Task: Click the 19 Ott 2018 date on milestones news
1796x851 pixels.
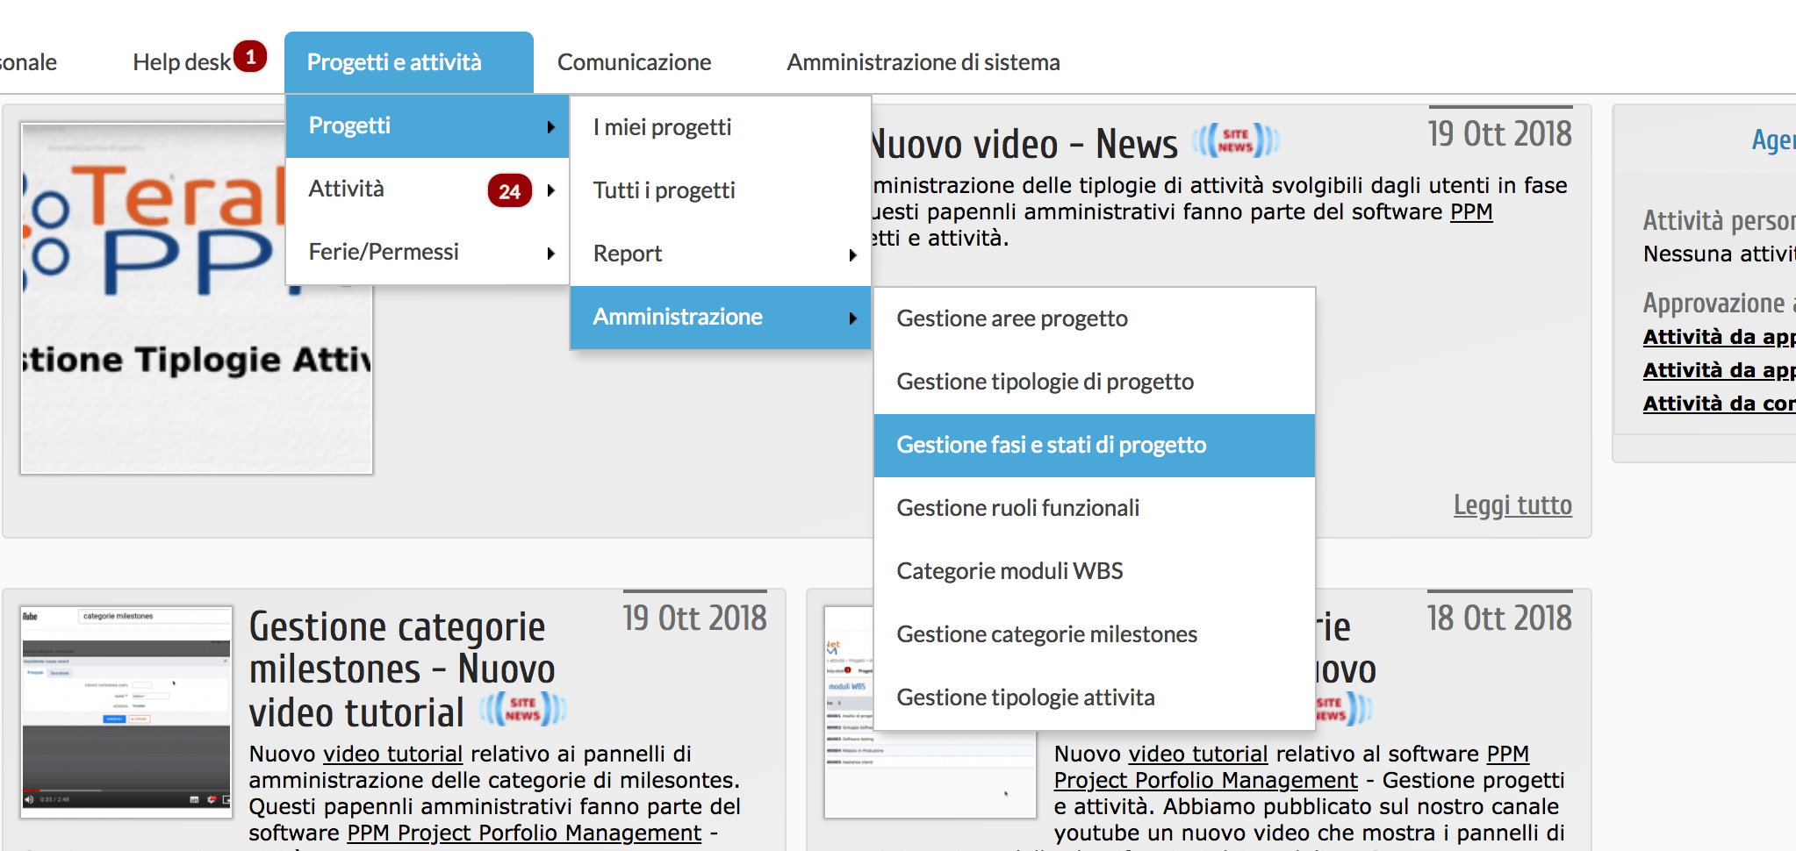Action: [x=694, y=619]
